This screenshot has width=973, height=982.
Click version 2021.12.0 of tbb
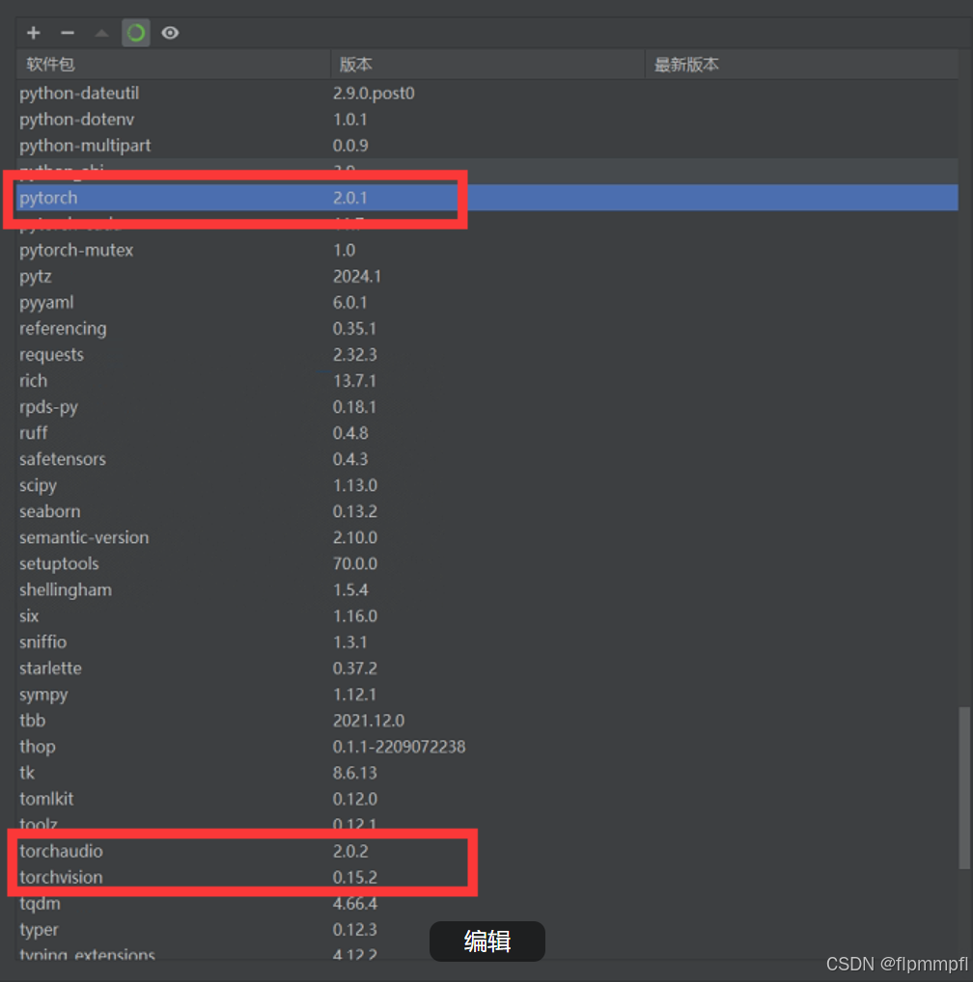pyautogui.click(x=369, y=721)
